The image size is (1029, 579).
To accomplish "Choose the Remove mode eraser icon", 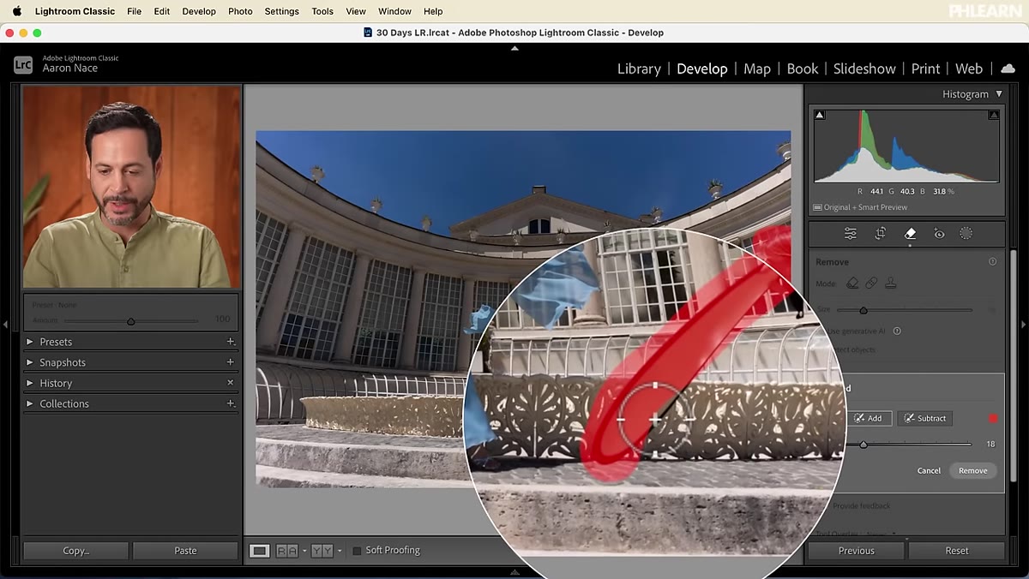I will click(852, 283).
